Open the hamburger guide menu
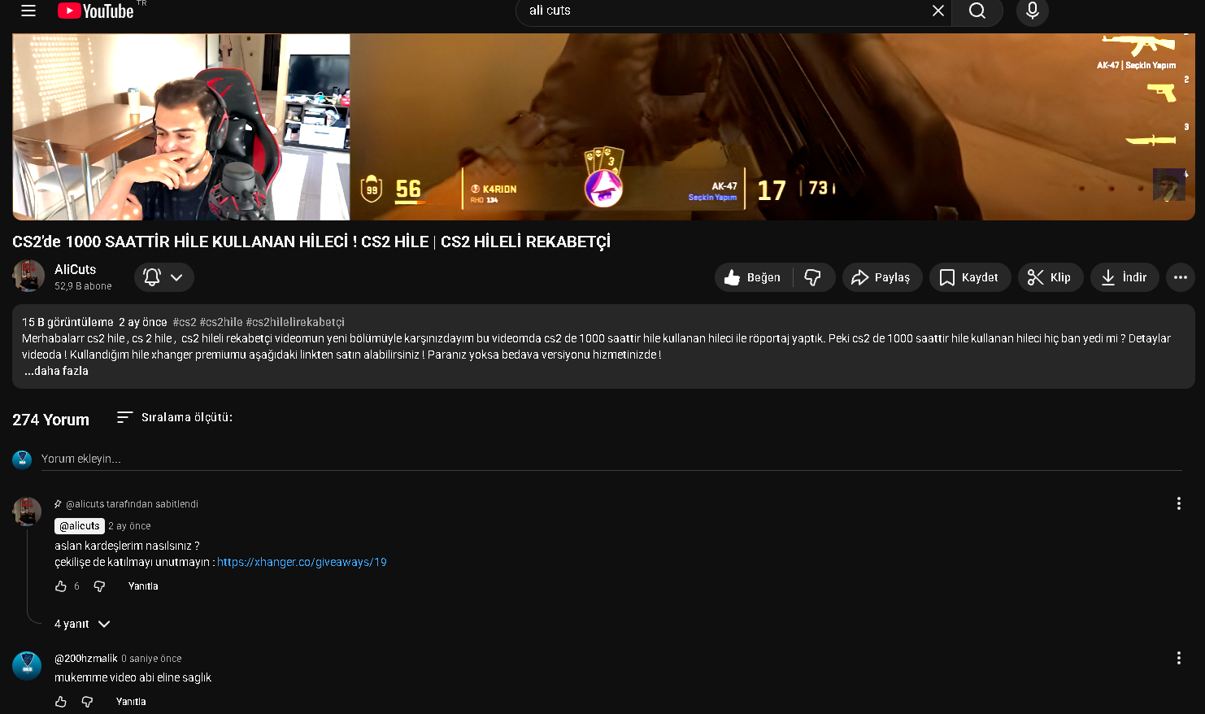Viewport: 1205px width, 714px height. click(x=28, y=11)
